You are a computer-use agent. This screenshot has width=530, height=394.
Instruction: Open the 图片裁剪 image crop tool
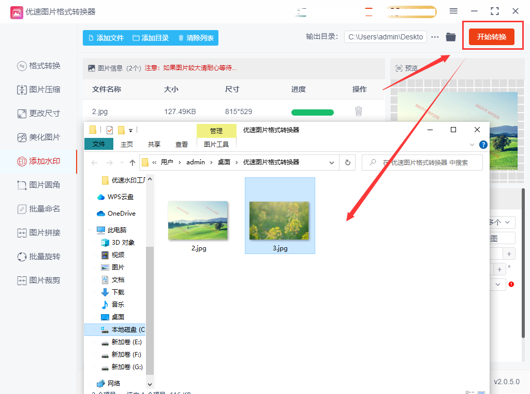(x=39, y=280)
